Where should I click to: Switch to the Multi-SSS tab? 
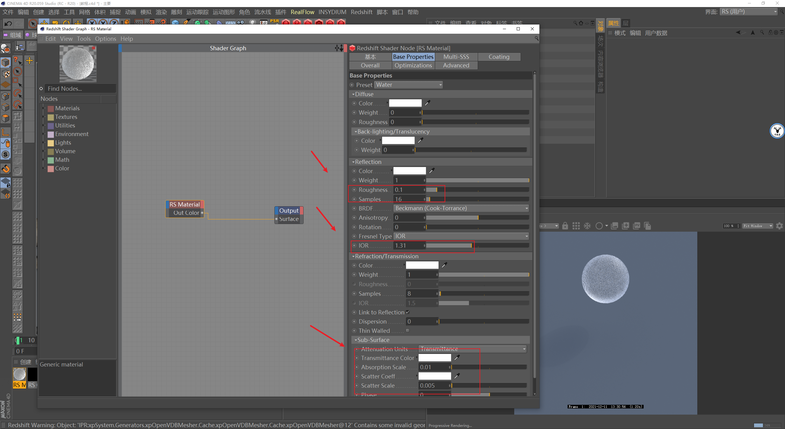456,57
